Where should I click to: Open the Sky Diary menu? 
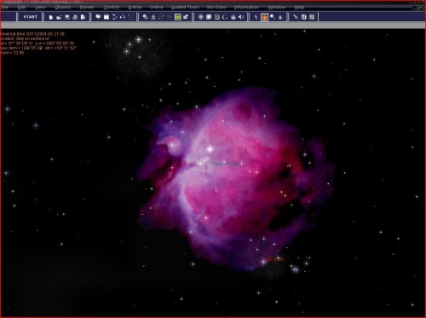pos(216,7)
